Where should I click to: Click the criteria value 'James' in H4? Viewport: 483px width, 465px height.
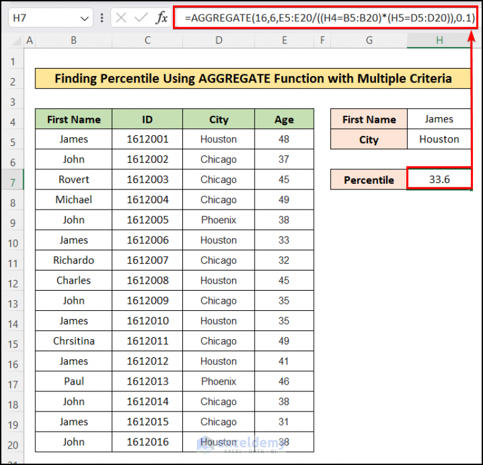pyautogui.click(x=439, y=120)
